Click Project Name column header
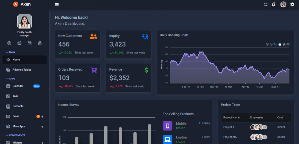 [x=231, y=117]
